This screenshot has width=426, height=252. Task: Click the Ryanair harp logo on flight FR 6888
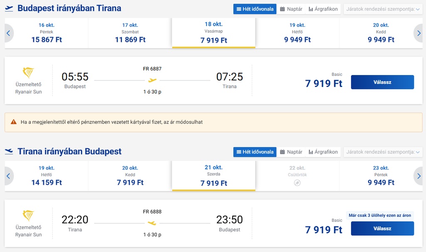coord(28,216)
